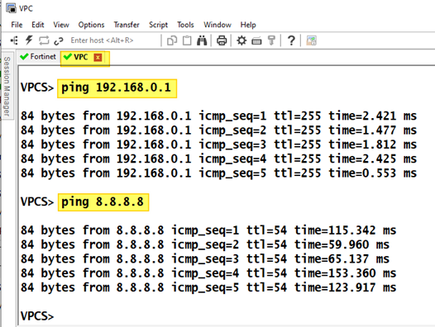This screenshot has height=327, width=435.
Task: Click the 8.8.8.8 icmp_seq=1 reply line
Action: tap(208, 230)
